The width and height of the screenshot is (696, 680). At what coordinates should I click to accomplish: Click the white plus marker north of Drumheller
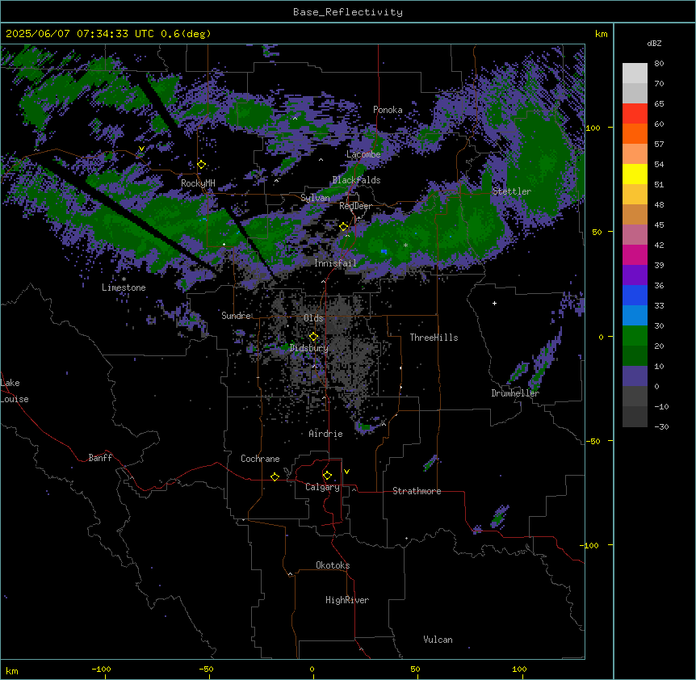point(494,303)
